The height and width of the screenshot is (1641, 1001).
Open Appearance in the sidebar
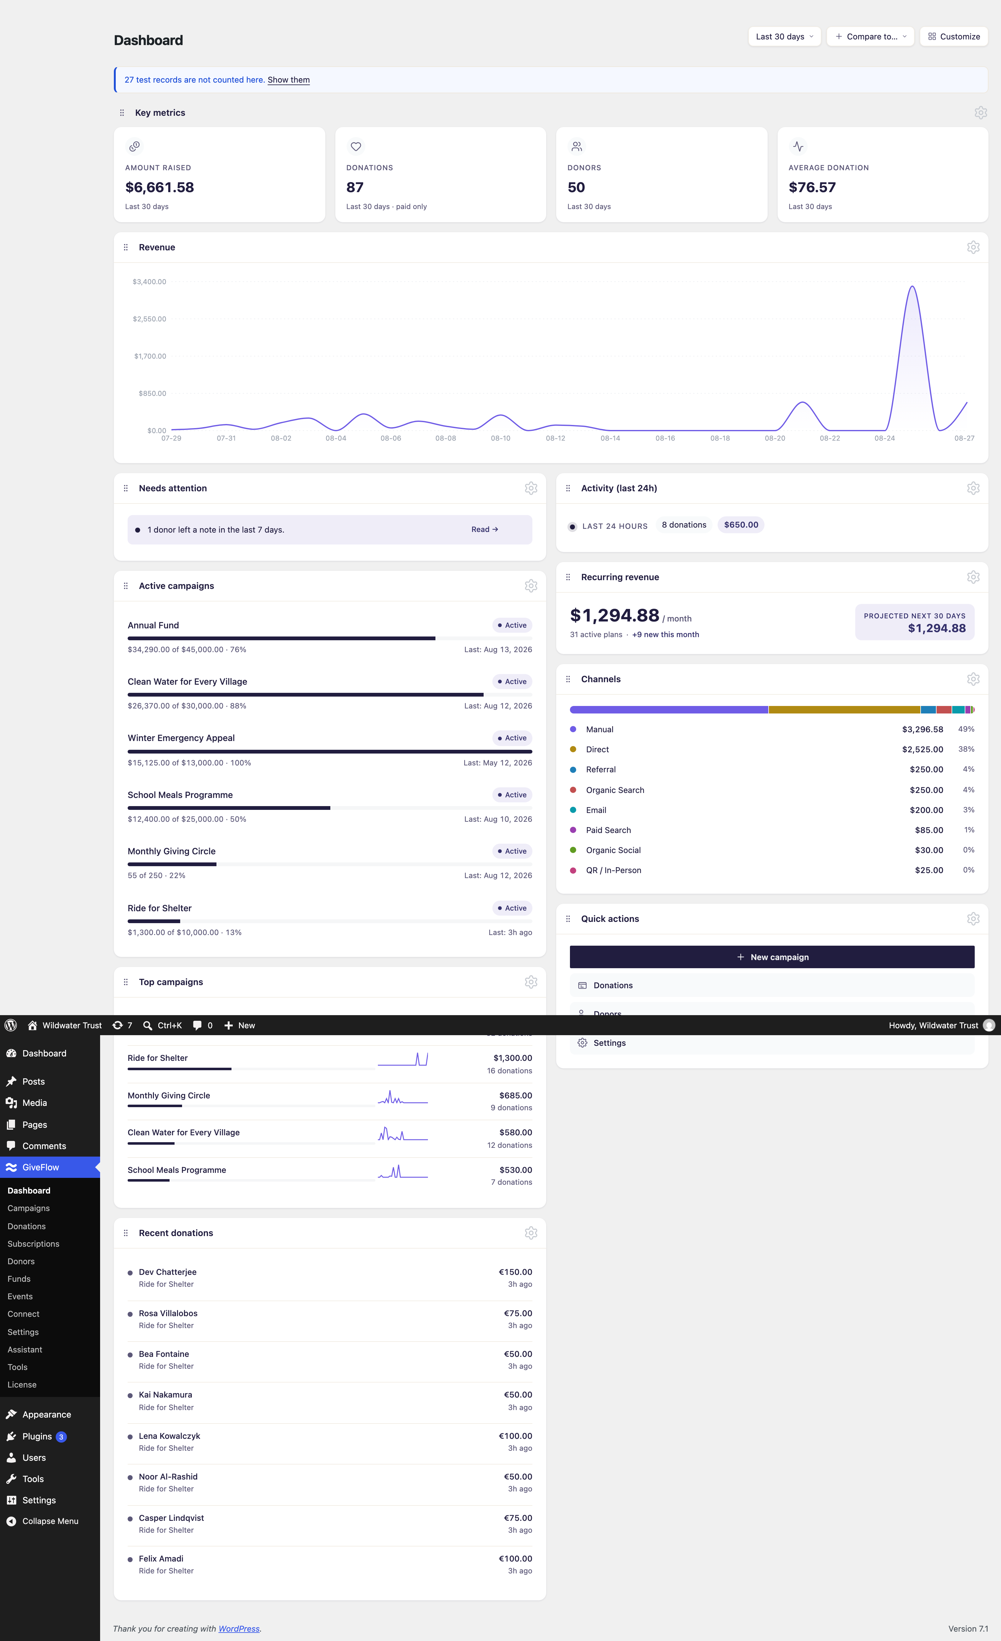click(x=50, y=1414)
